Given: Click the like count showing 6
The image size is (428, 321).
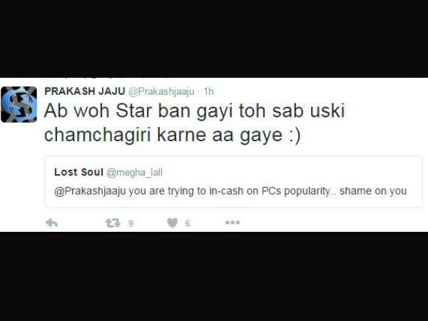Looking at the screenshot, I should coord(188,223).
